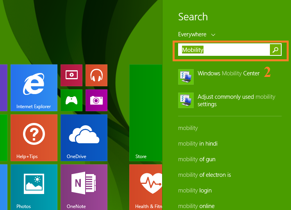Open the Internet Explorer tile
Screen dimensions: 291x210
(x=34, y=88)
